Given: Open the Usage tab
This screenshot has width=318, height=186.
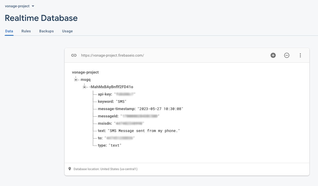Looking at the screenshot, I should pyautogui.click(x=67, y=31).
